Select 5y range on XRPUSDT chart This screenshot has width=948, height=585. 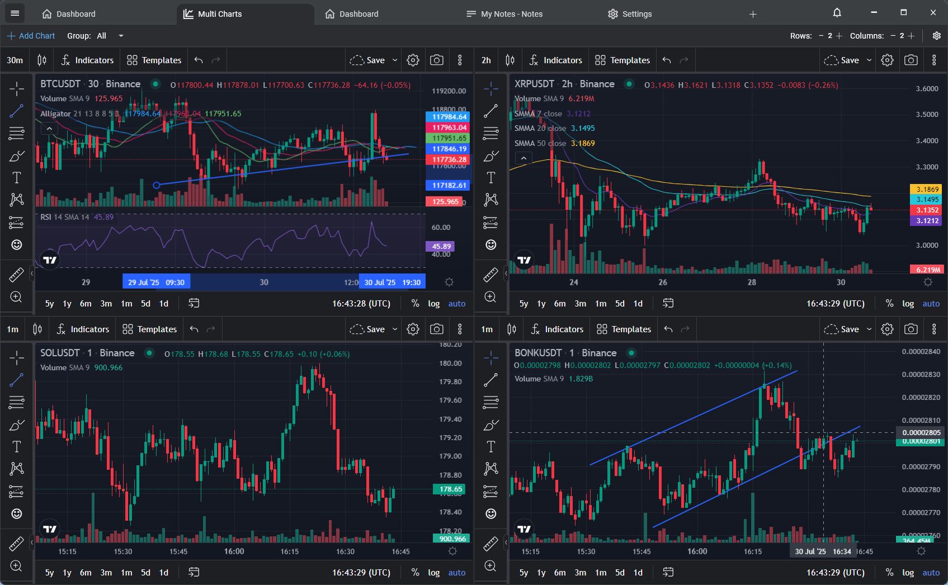(x=523, y=303)
